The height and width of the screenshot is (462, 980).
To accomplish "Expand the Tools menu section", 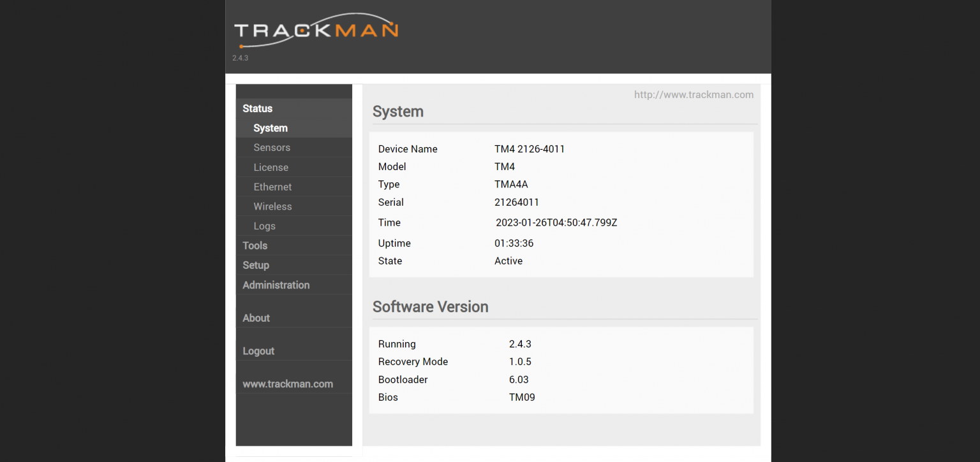I will click(x=255, y=246).
